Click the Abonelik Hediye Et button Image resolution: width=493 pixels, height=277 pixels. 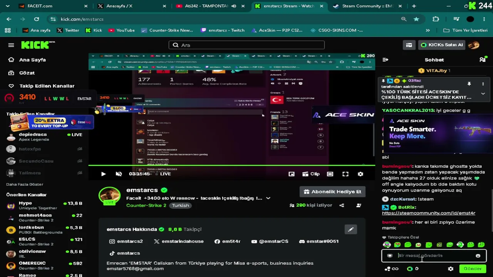333,192
